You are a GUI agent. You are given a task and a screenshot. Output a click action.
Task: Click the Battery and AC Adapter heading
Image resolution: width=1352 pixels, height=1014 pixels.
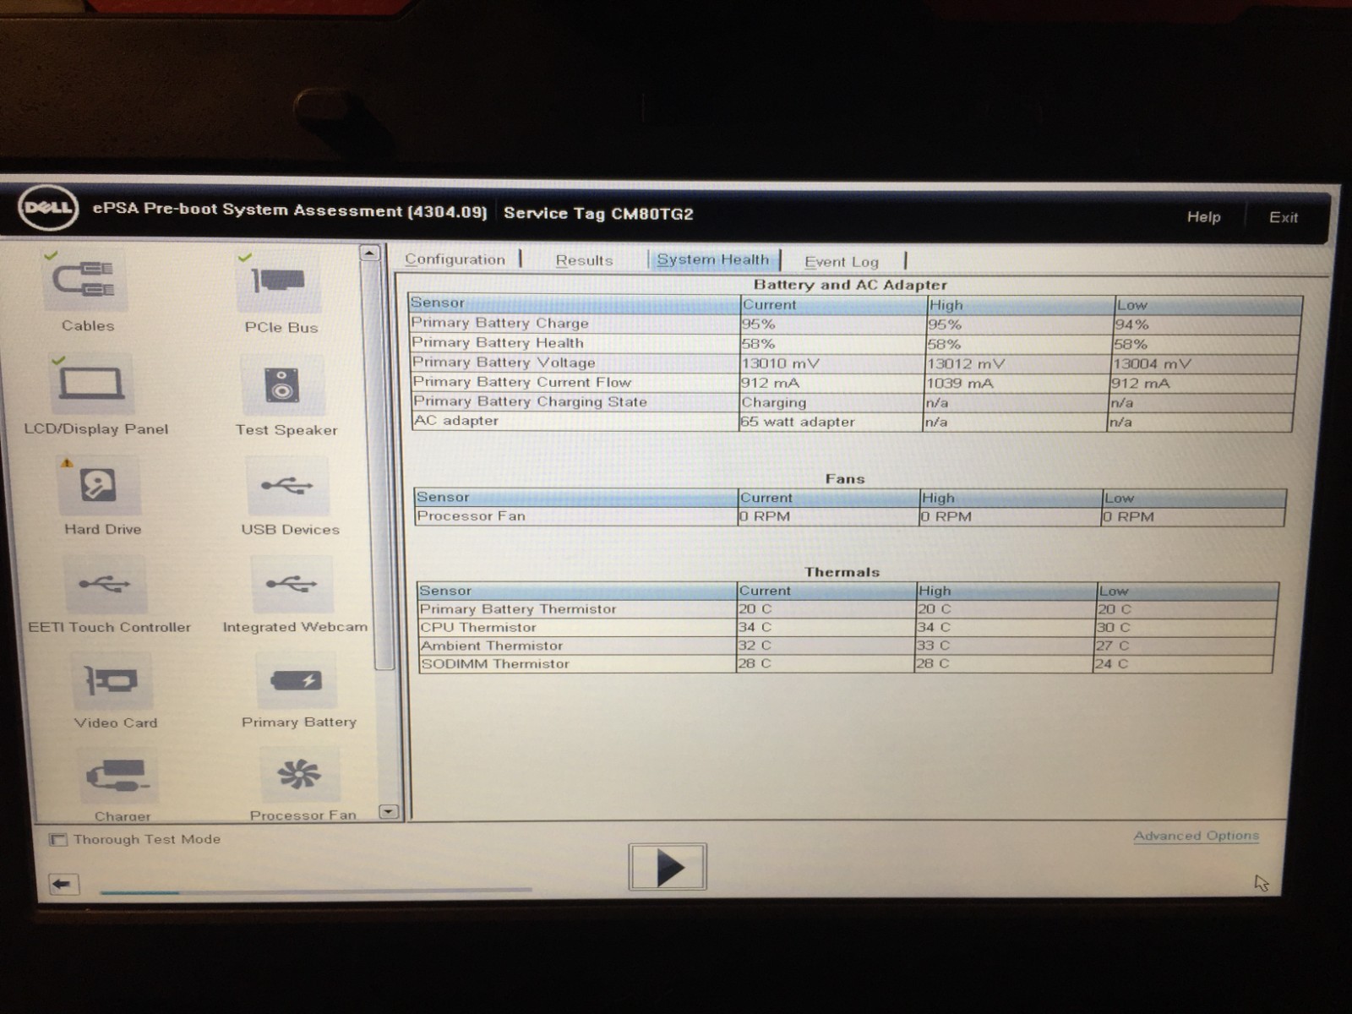point(850,285)
